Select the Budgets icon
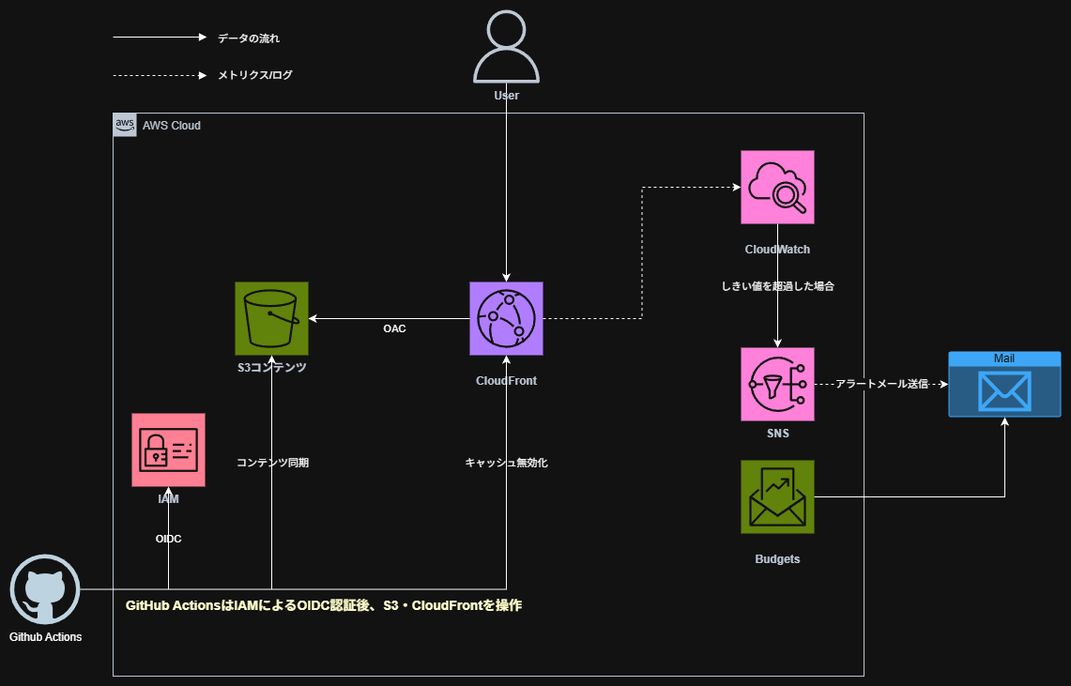The image size is (1071, 686). (777, 496)
